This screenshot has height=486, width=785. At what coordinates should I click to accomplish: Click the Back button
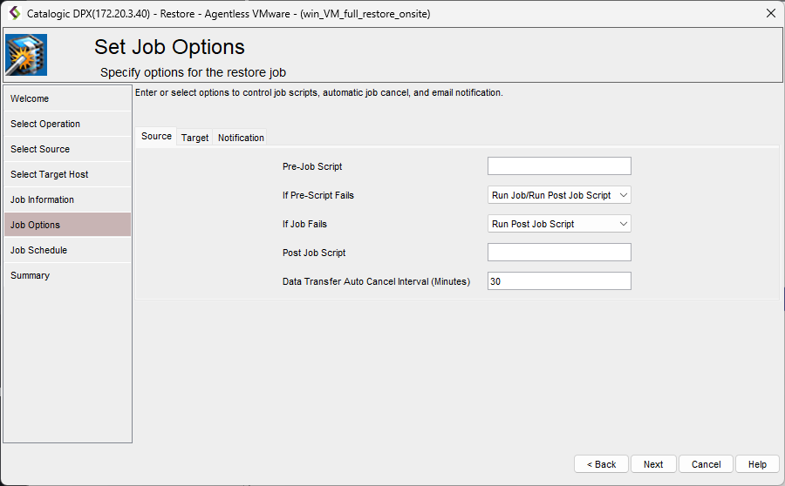point(601,464)
